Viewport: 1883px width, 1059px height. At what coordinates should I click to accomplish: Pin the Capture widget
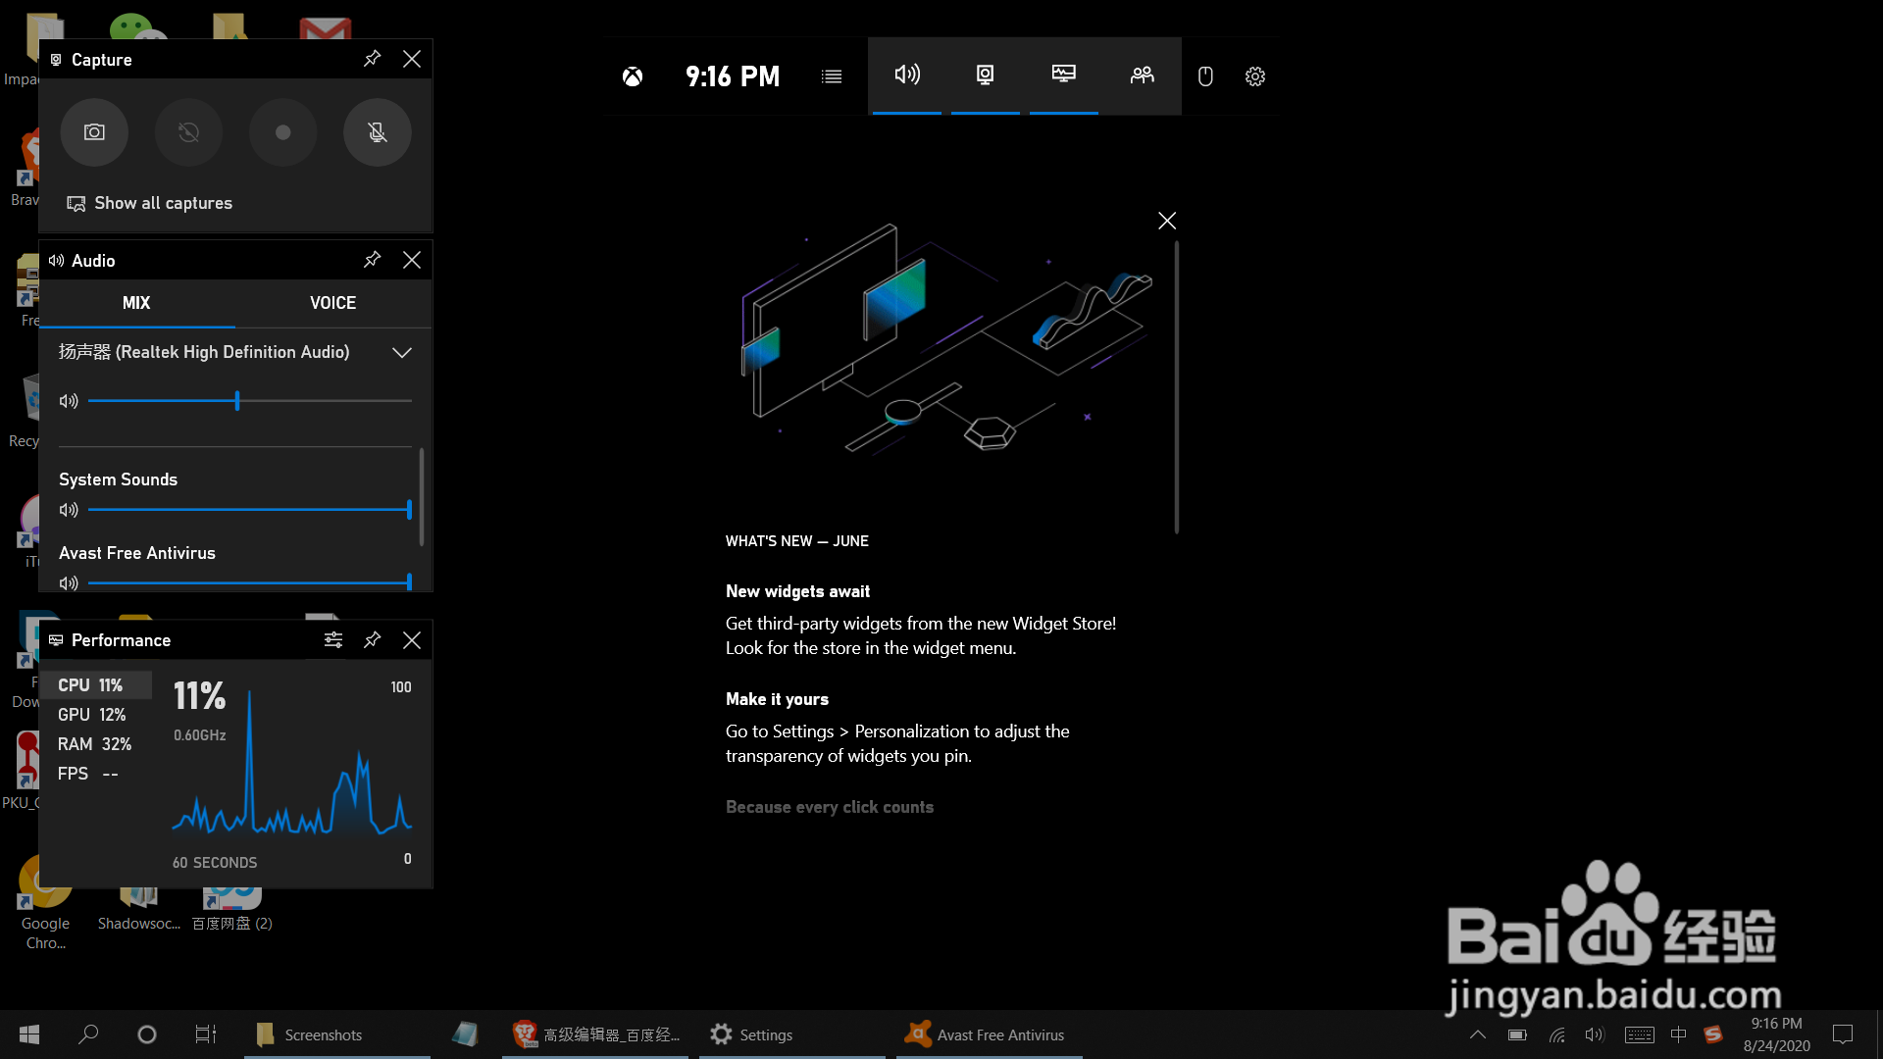point(372,59)
